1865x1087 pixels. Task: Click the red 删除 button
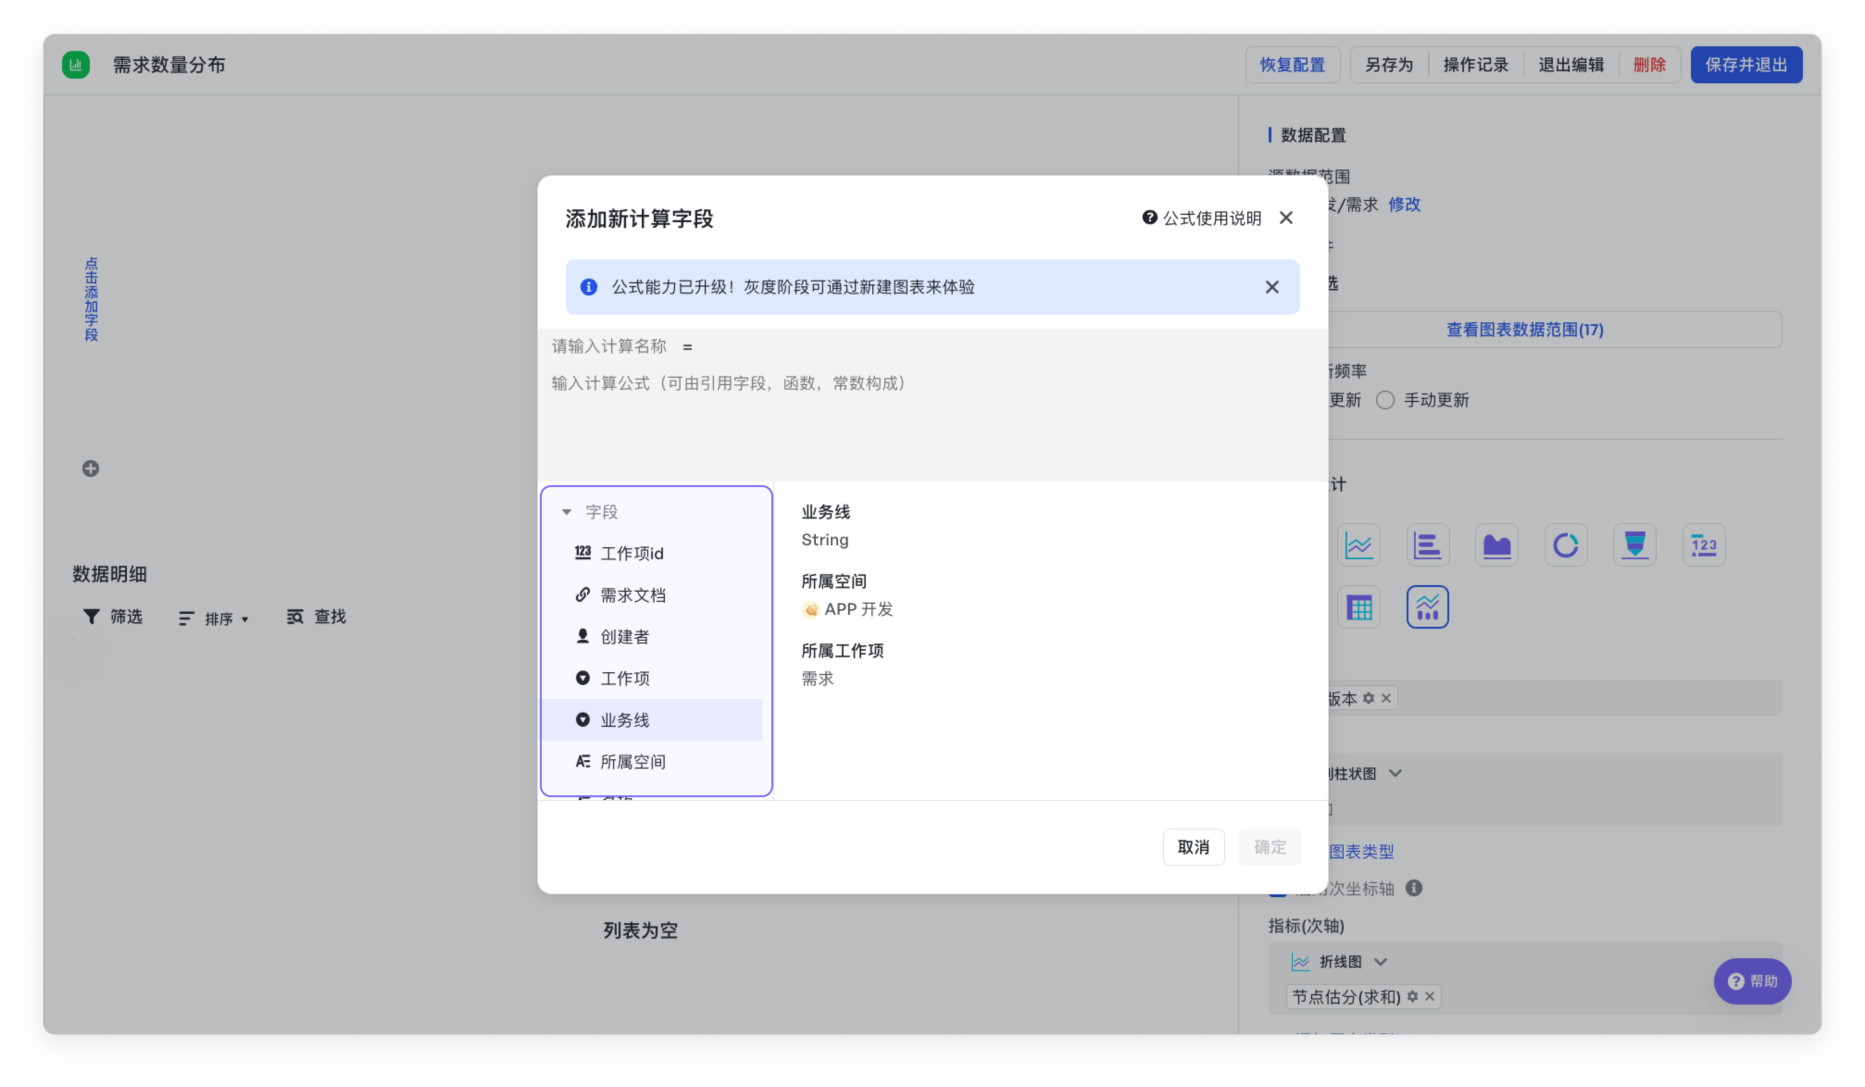1650,65
